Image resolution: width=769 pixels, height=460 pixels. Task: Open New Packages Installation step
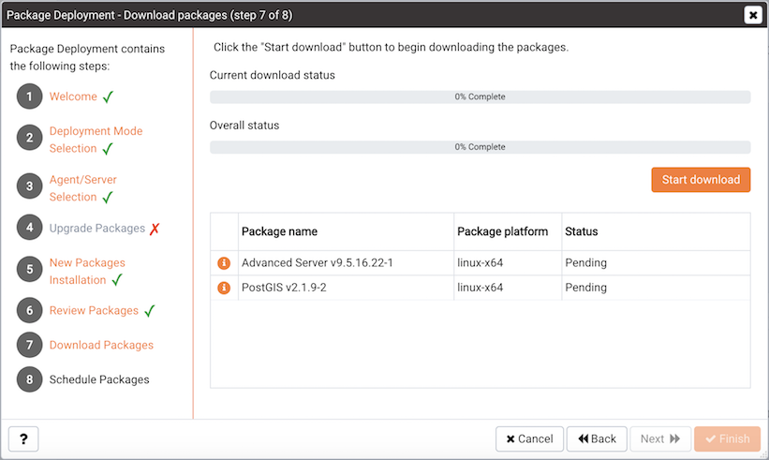(x=87, y=271)
